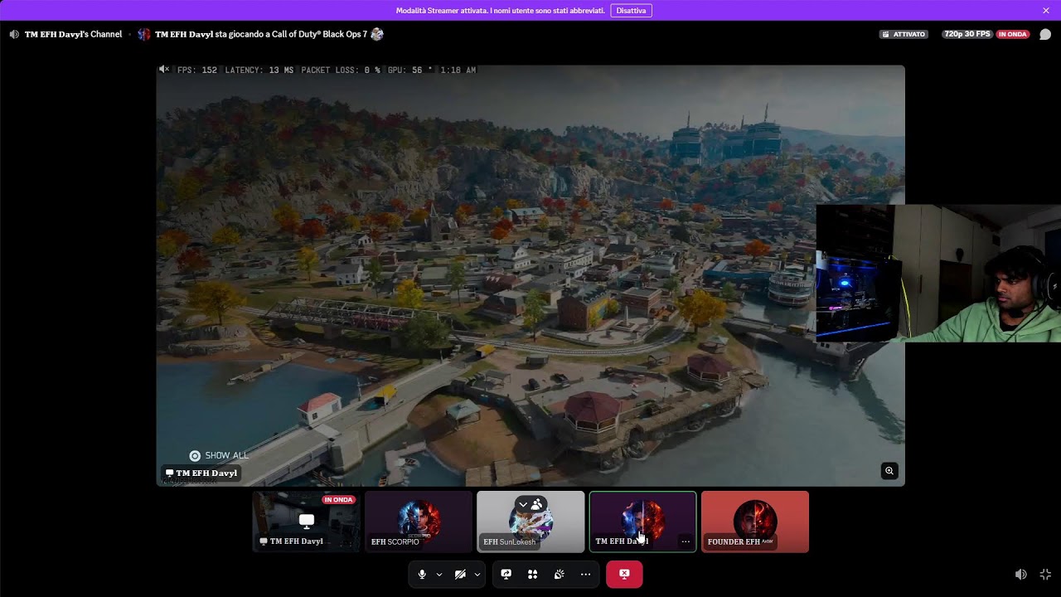This screenshot has width=1061, height=597.
Task: Click Disattiva in the Streamer mode banner
Action: click(x=631, y=11)
